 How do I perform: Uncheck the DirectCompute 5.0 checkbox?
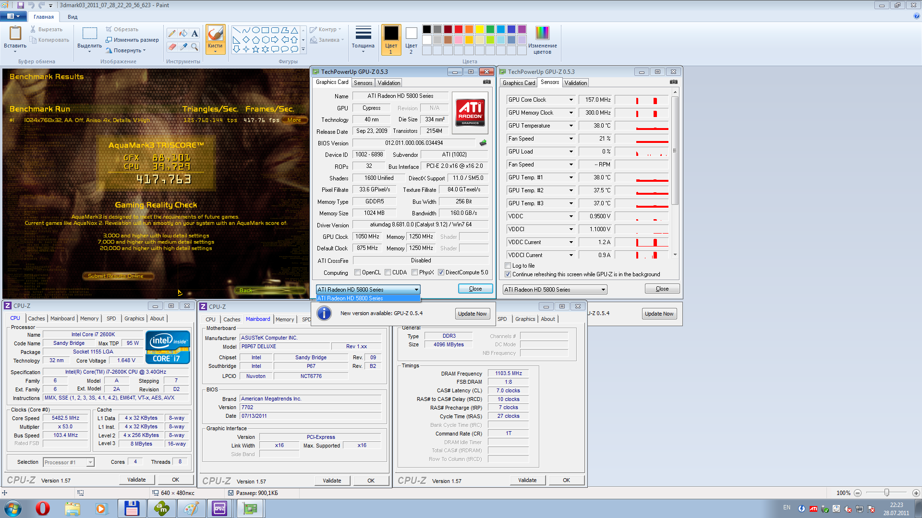[441, 272]
